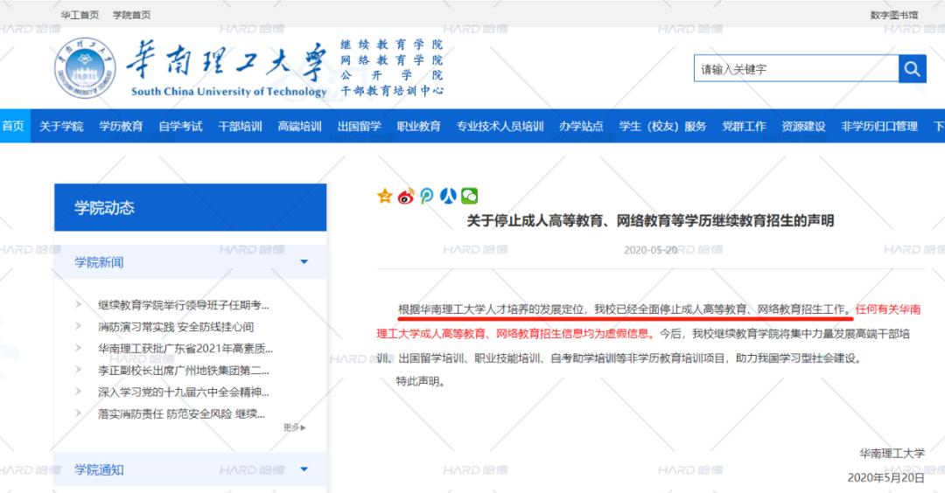
Task: Open the 出国留学 menu
Action: 360,126
